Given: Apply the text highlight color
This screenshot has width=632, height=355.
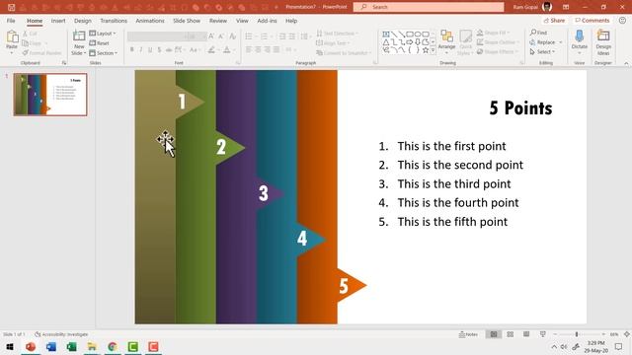Looking at the screenshot, I should tap(212, 50).
